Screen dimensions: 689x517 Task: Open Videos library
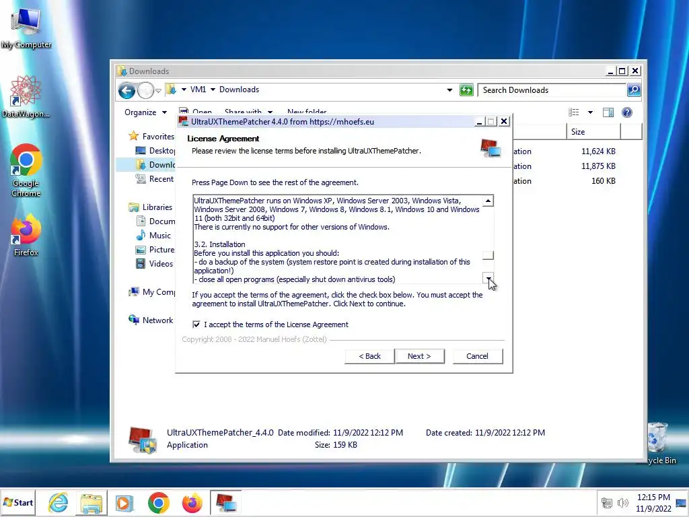click(154, 263)
